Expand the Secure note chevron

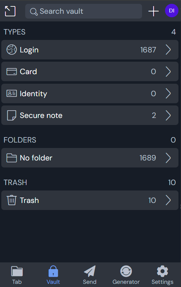[x=168, y=115]
